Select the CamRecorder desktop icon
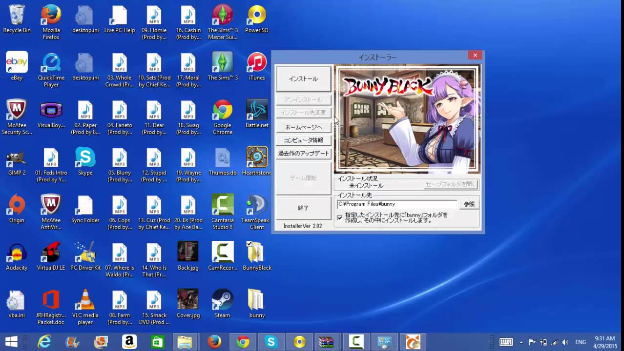 222,256
